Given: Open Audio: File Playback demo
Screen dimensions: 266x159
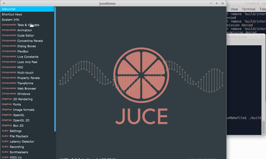Looking at the screenshot, I should 27,136.
